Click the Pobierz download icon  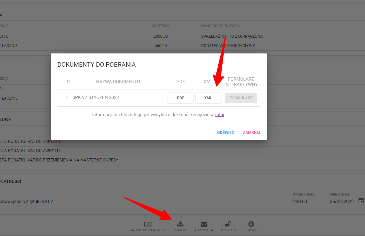point(180,224)
